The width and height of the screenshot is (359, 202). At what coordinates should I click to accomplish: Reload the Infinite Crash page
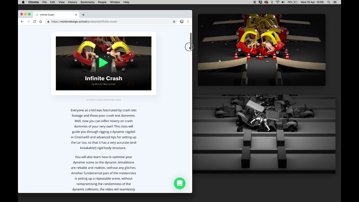tap(34, 22)
